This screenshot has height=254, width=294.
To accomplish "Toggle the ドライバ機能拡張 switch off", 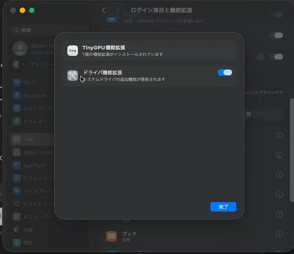I will pyautogui.click(x=225, y=73).
